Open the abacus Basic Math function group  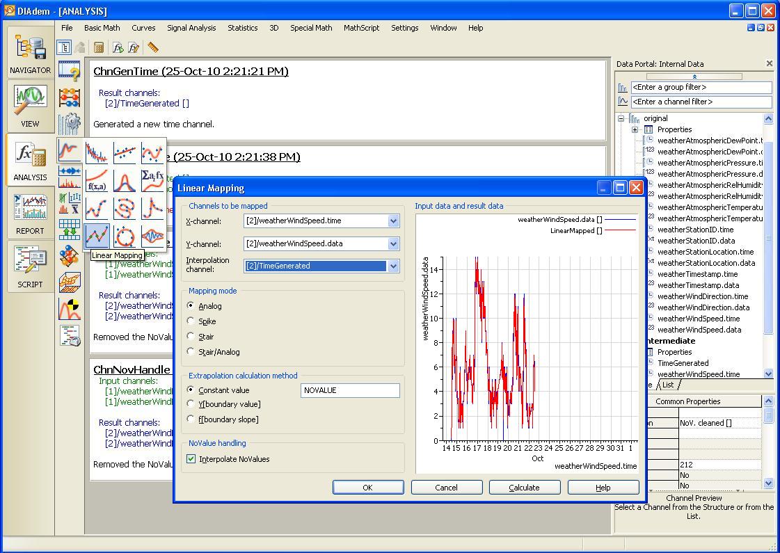click(69, 97)
